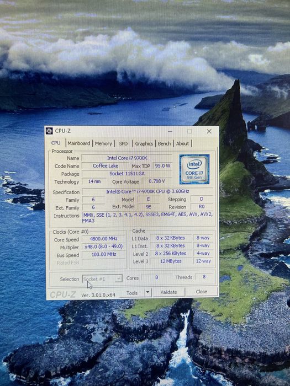Image resolution: width=290 pixels, height=386 pixels.
Task: Click the Bus Speed value 100.00 MHz
Action: (x=104, y=254)
